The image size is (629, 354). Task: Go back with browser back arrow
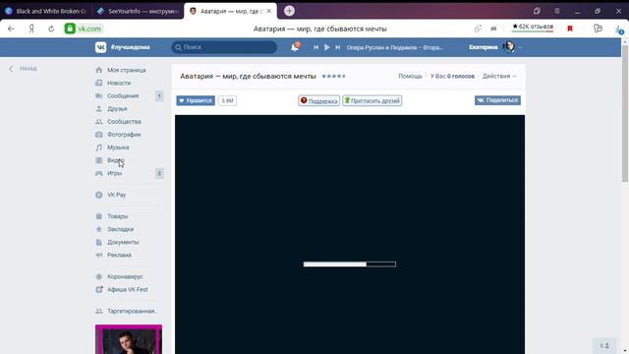11,29
